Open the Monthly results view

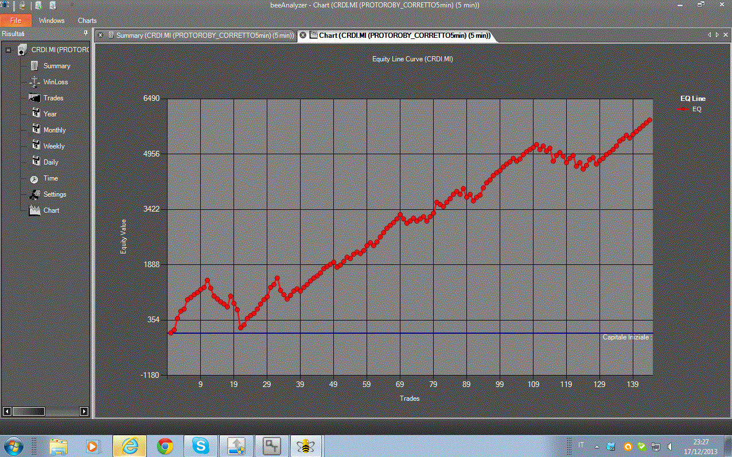pos(54,130)
